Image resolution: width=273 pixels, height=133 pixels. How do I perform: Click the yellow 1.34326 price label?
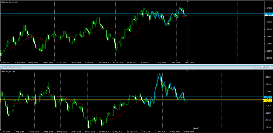coord(268,101)
